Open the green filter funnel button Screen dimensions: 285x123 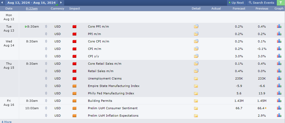pyautogui.click(x=281, y=3)
